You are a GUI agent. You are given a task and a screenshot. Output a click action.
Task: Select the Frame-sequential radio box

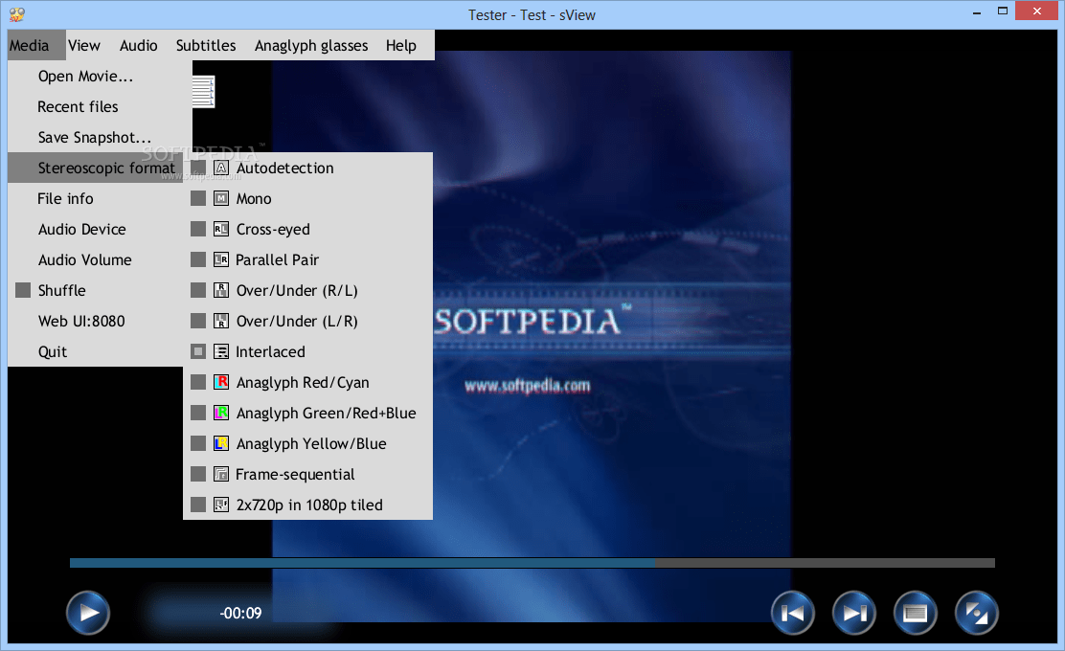198,474
